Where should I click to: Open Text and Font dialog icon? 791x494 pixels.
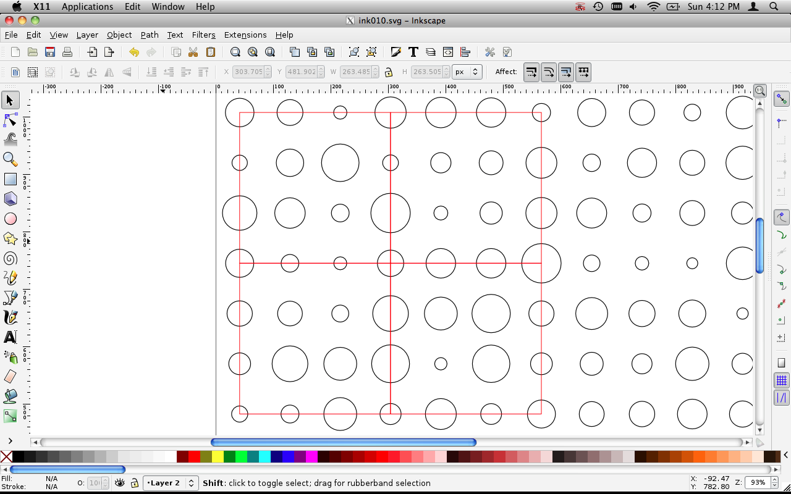pyautogui.click(x=413, y=52)
